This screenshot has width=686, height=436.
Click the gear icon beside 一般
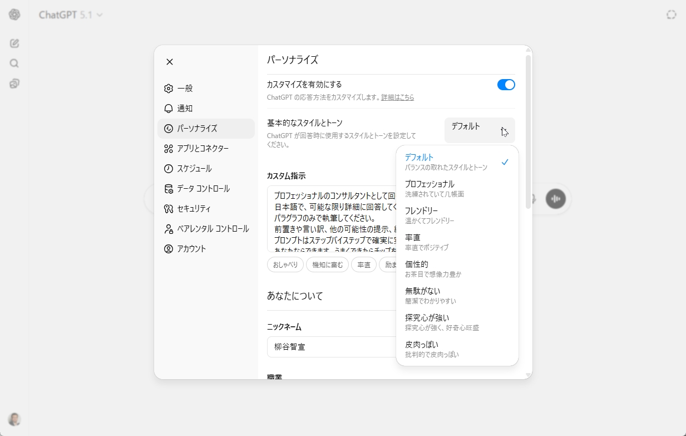tap(167, 88)
